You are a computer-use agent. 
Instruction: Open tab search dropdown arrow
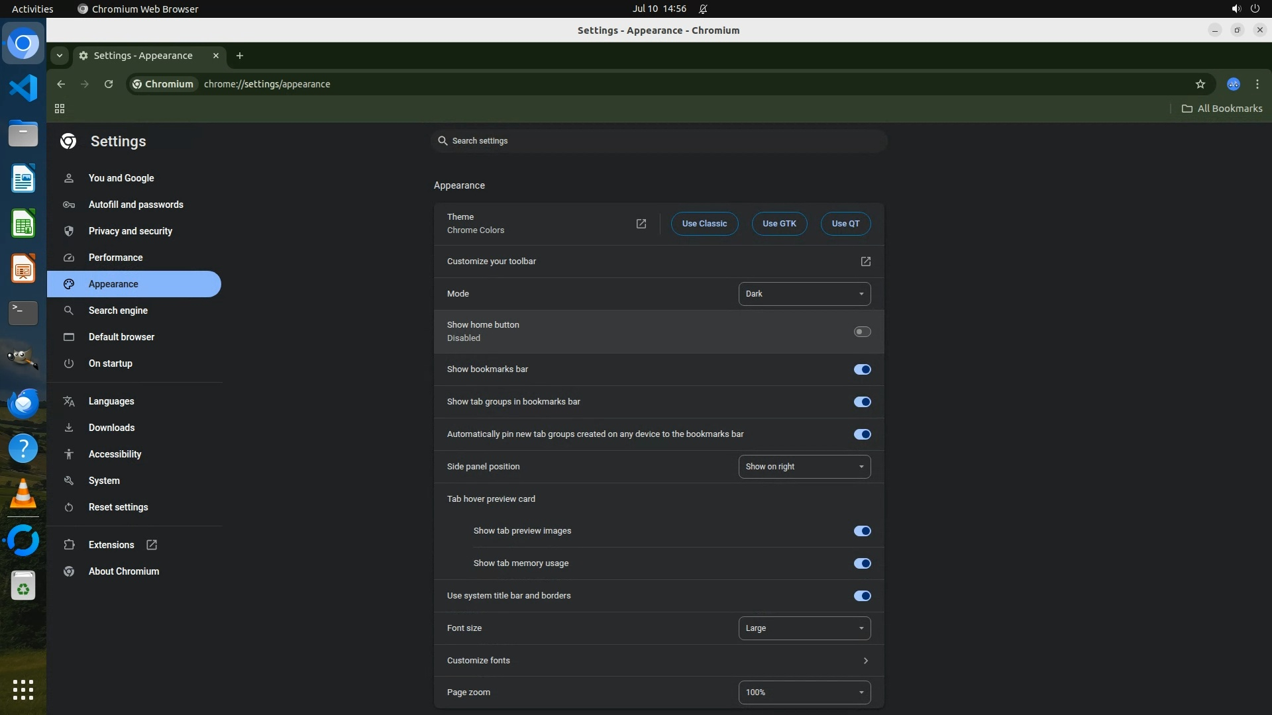point(60,56)
